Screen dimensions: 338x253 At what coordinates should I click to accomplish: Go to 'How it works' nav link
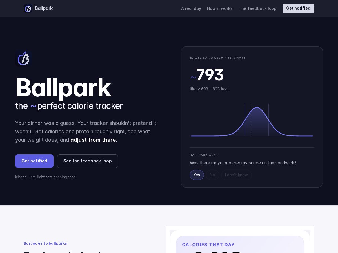coord(220,8)
